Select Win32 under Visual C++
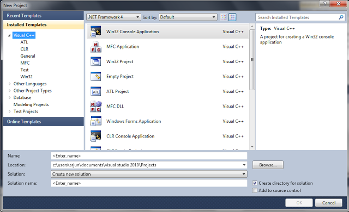Screen dimensions: 349x212 pos(27,77)
